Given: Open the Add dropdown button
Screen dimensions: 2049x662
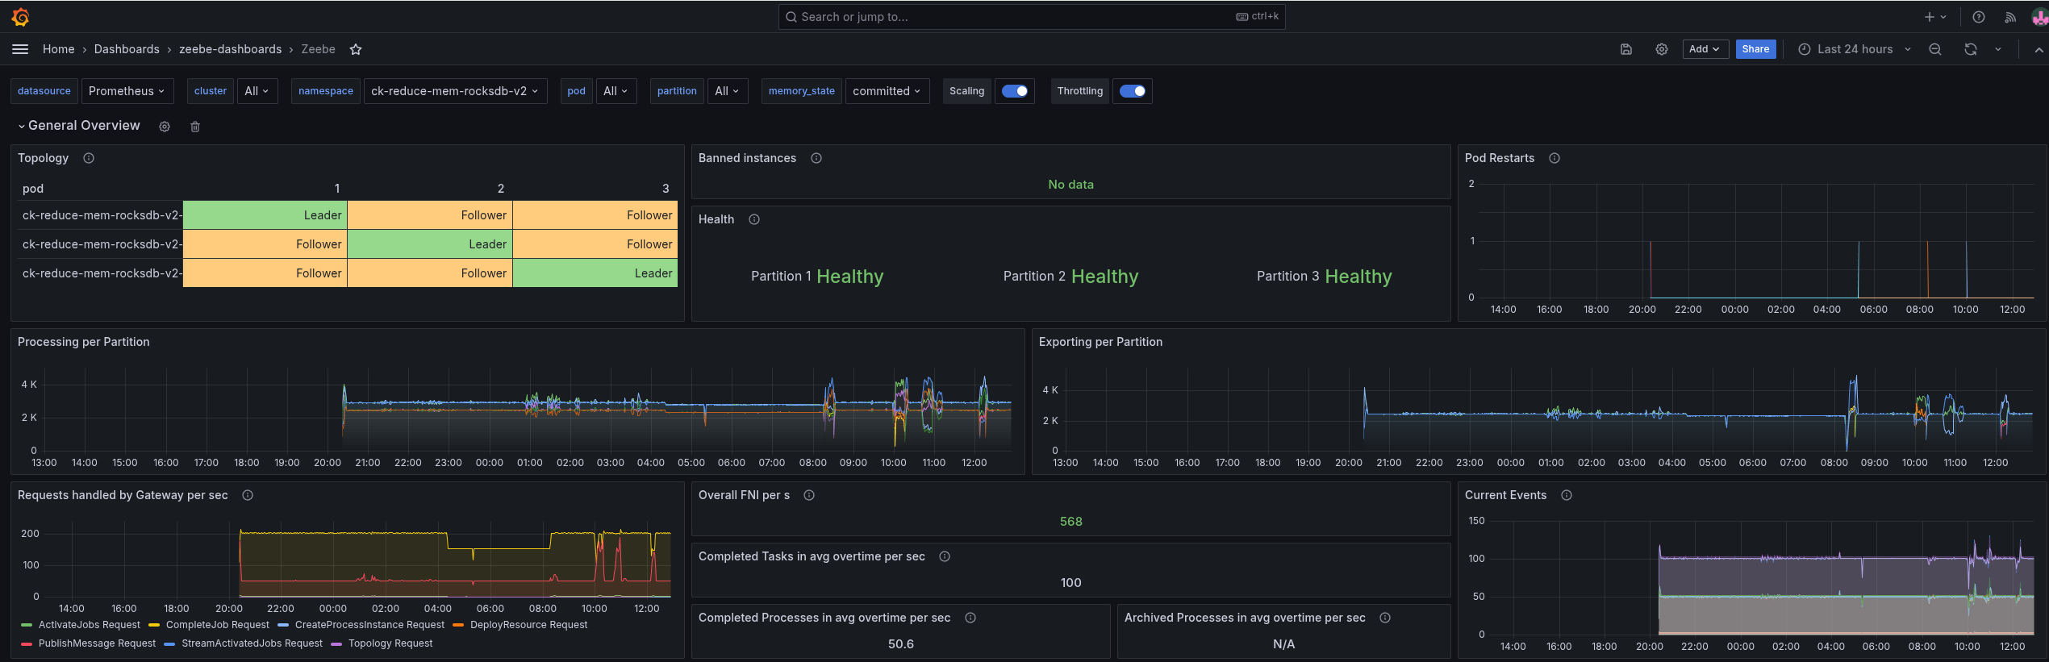Looking at the screenshot, I should (1705, 49).
